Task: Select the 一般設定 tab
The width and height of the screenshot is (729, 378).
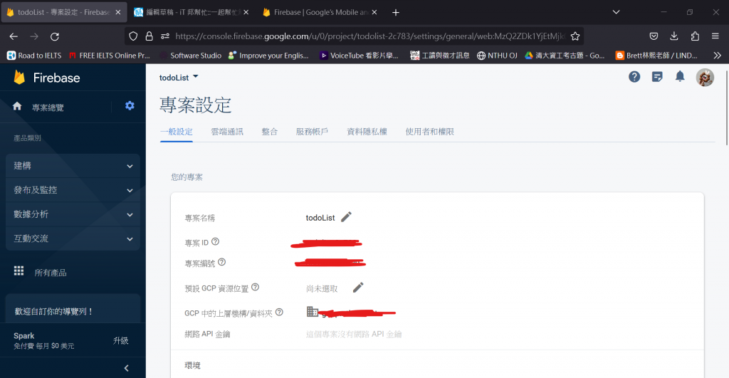Action: [177, 132]
